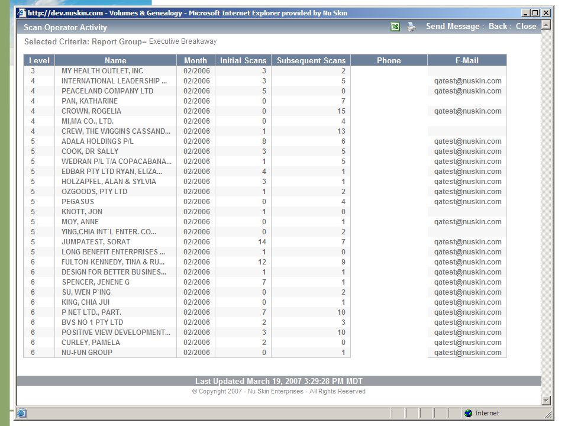Image resolution: width=568 pixels, height=426 pixels.
Task: Select OZGOODS, PTY LTD name
Action: (94, 192)
